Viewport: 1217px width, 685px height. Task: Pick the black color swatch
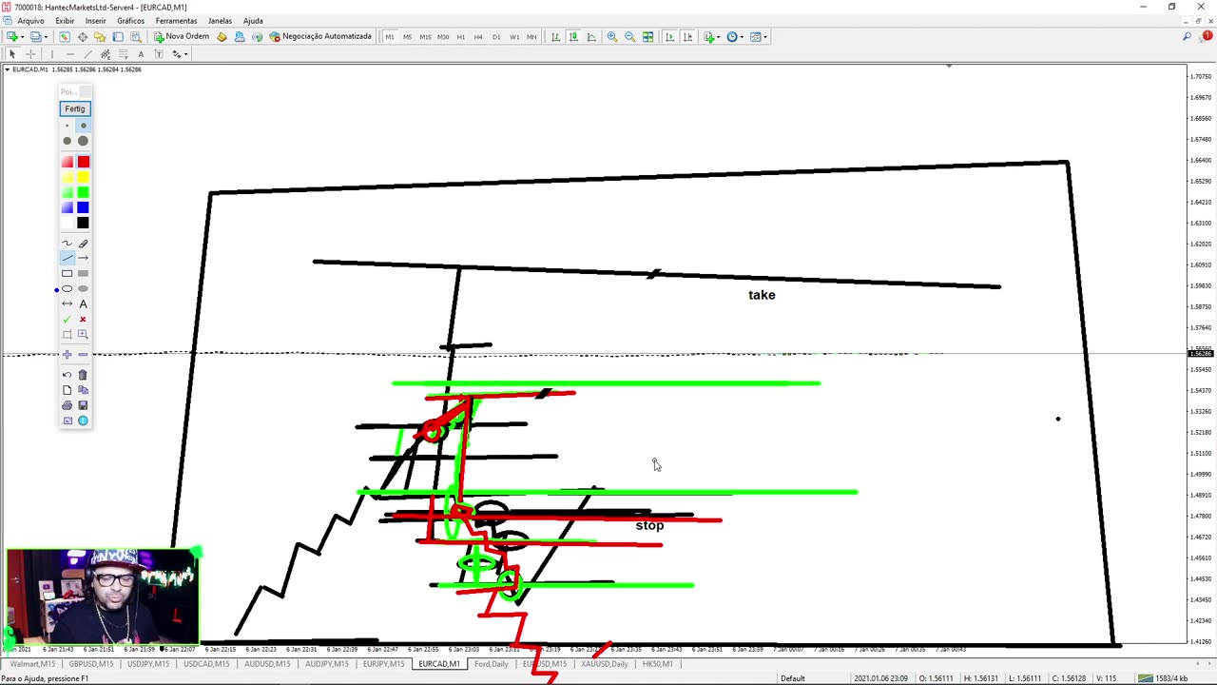pyautogui.click(x=83, y=223)
